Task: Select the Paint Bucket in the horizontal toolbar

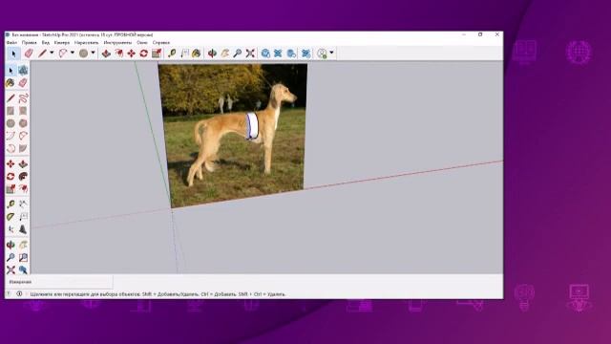Action: (x=197, y=54)
